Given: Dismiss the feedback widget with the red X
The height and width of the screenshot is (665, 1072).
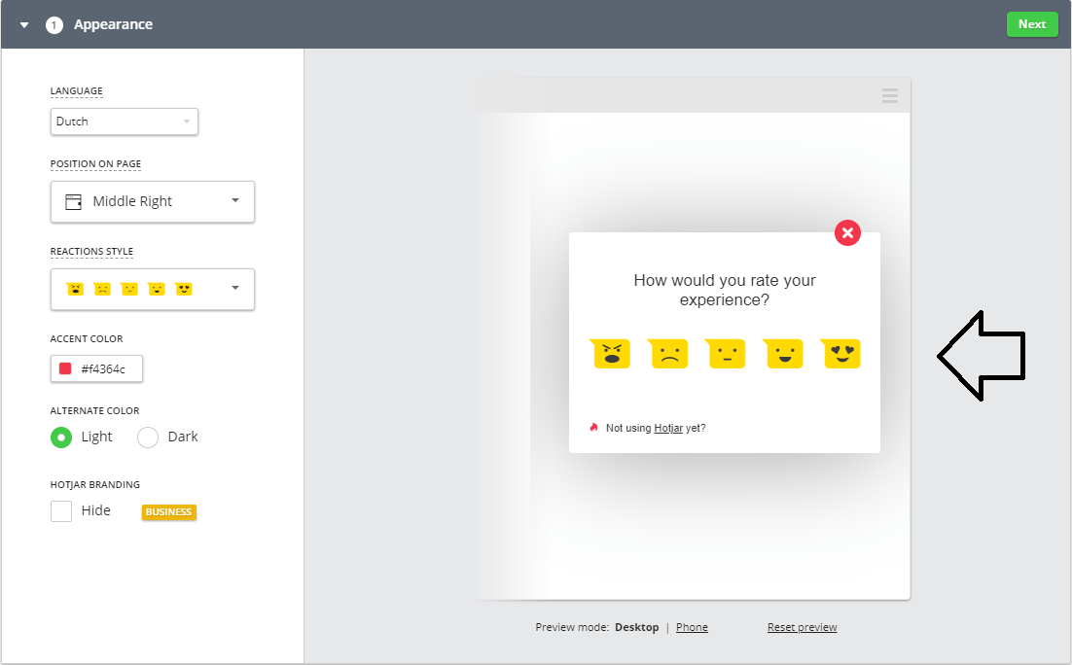Looking at the screenshot, I should [x=847, y=232].
